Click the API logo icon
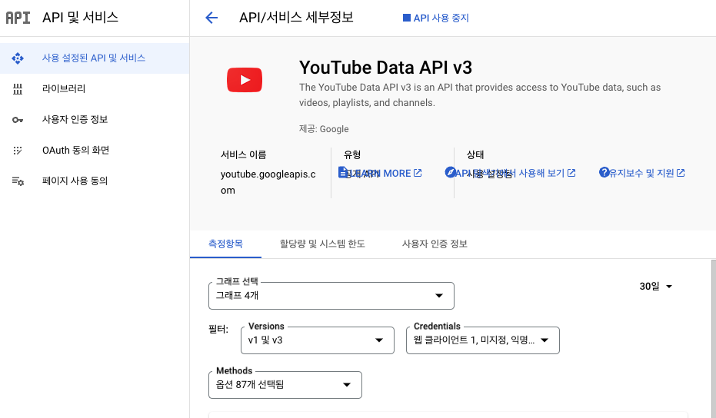 click(x=18, y=18)
